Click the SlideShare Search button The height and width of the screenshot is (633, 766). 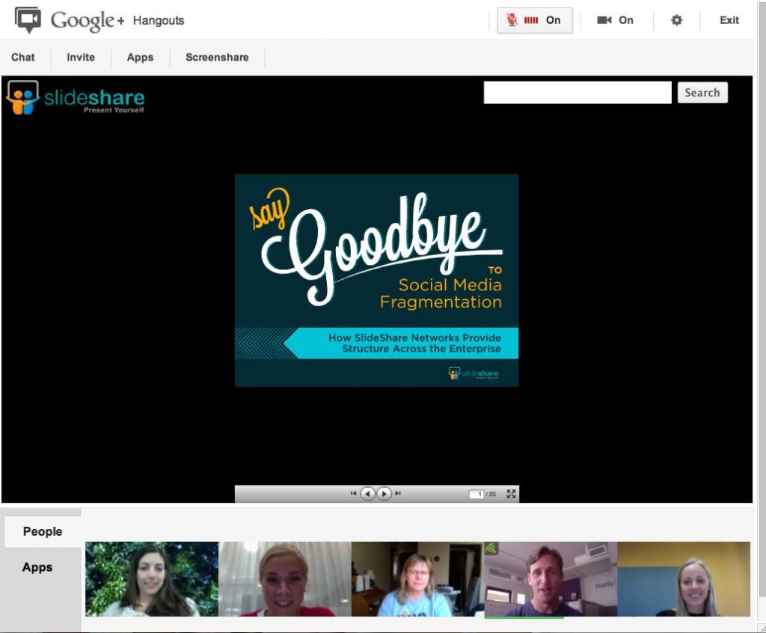click(x=702, y=92)
